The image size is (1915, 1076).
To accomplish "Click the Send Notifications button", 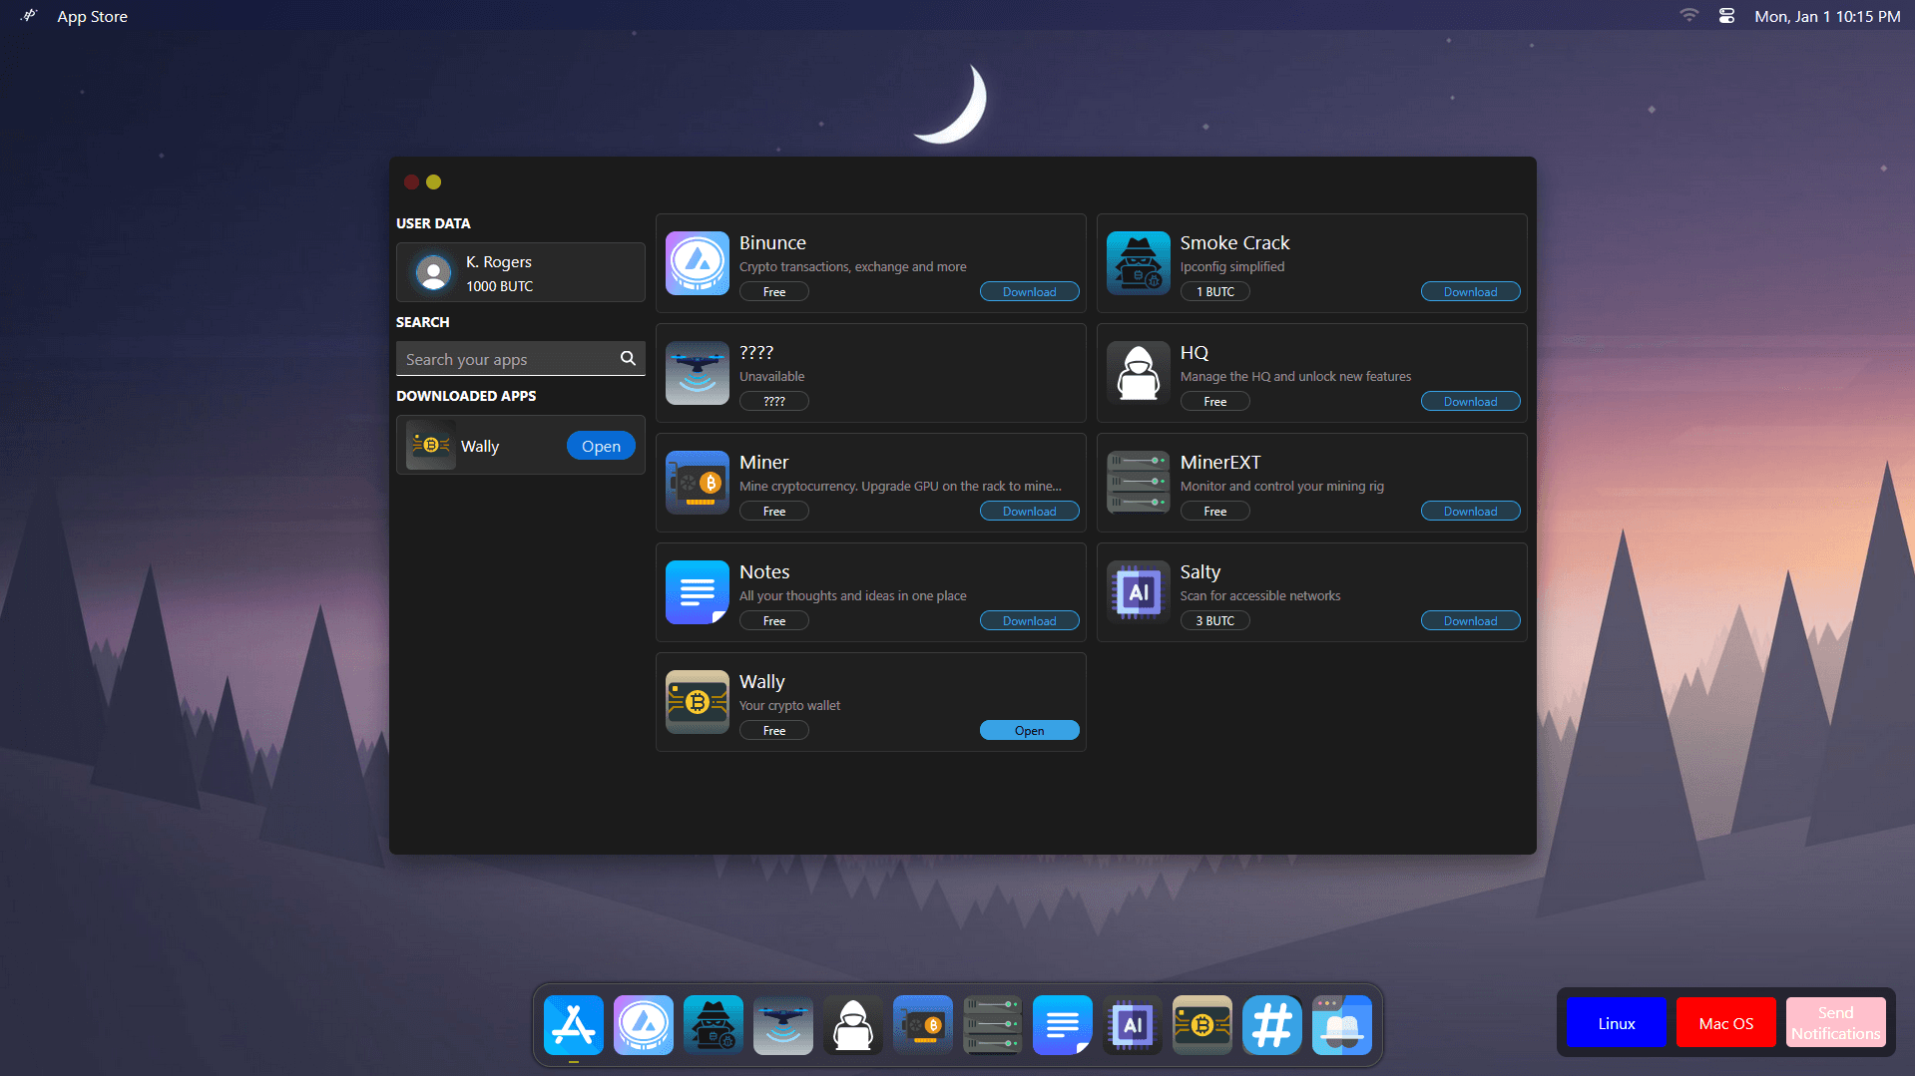I will pos(1835,1023).
